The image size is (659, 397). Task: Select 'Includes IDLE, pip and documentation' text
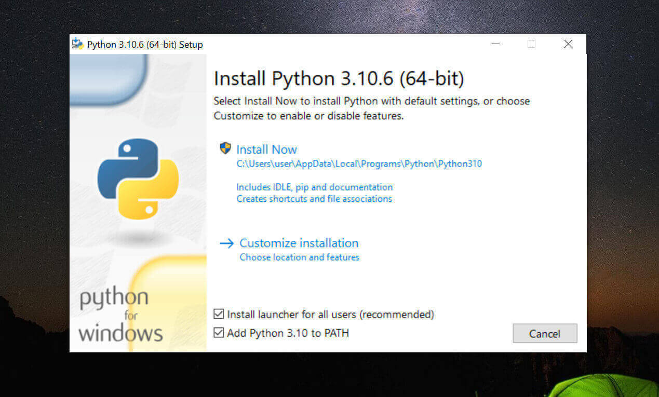[x=314, y=187]
